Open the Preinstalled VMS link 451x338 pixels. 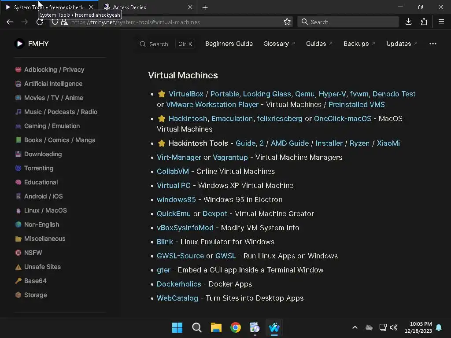coord(357,105)
